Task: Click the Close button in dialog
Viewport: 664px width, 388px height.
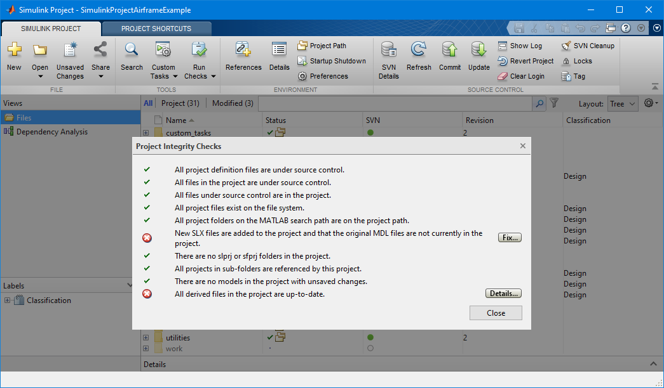Action: click(496, 313)
